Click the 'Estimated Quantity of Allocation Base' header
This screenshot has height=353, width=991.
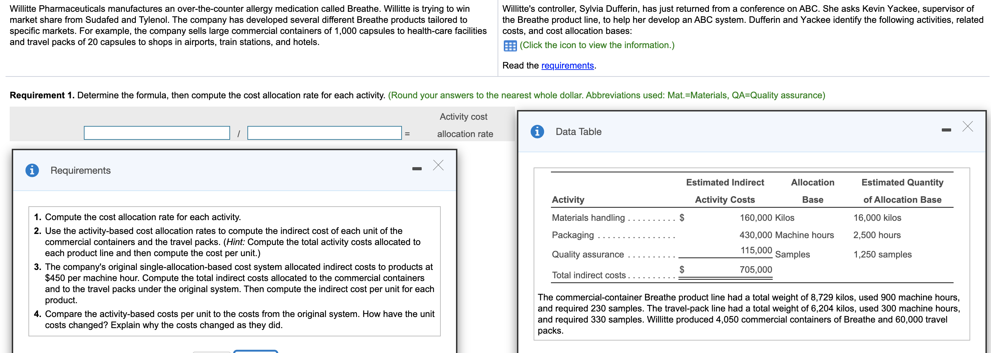coord(902,191)
